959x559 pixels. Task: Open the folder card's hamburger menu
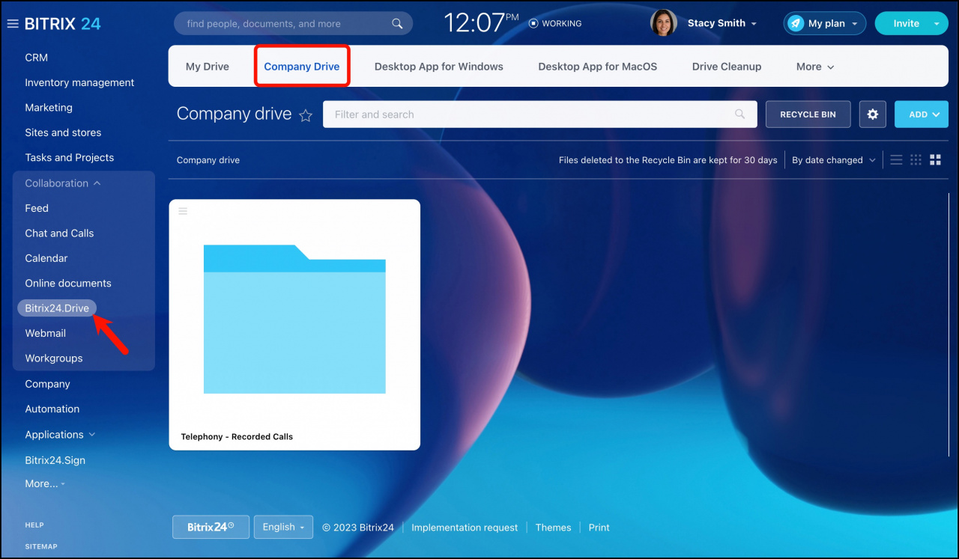[183, 211]
